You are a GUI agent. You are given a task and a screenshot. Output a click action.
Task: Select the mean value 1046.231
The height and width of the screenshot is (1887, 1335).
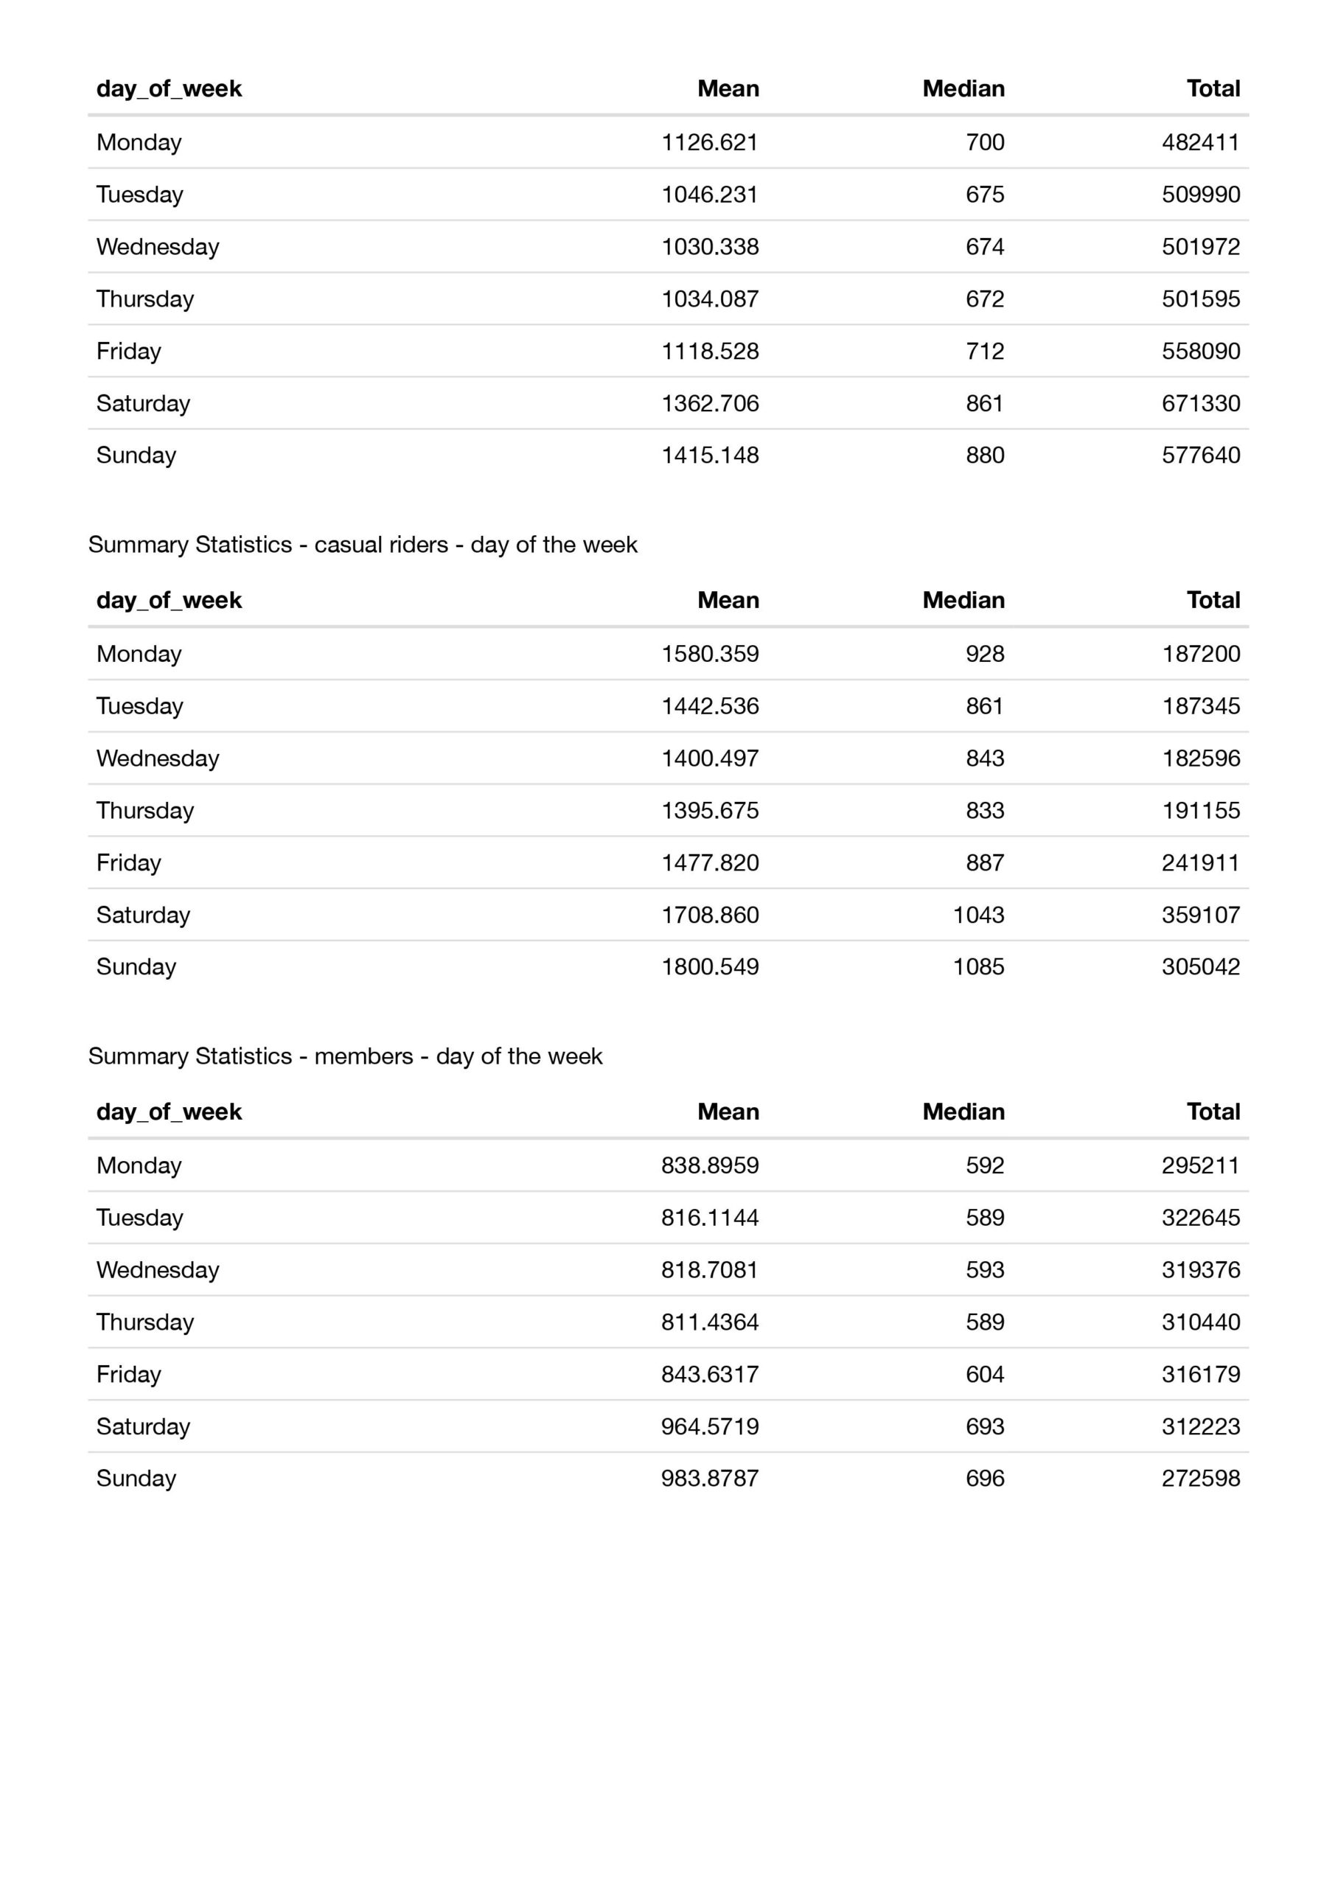tap(709, 195)
